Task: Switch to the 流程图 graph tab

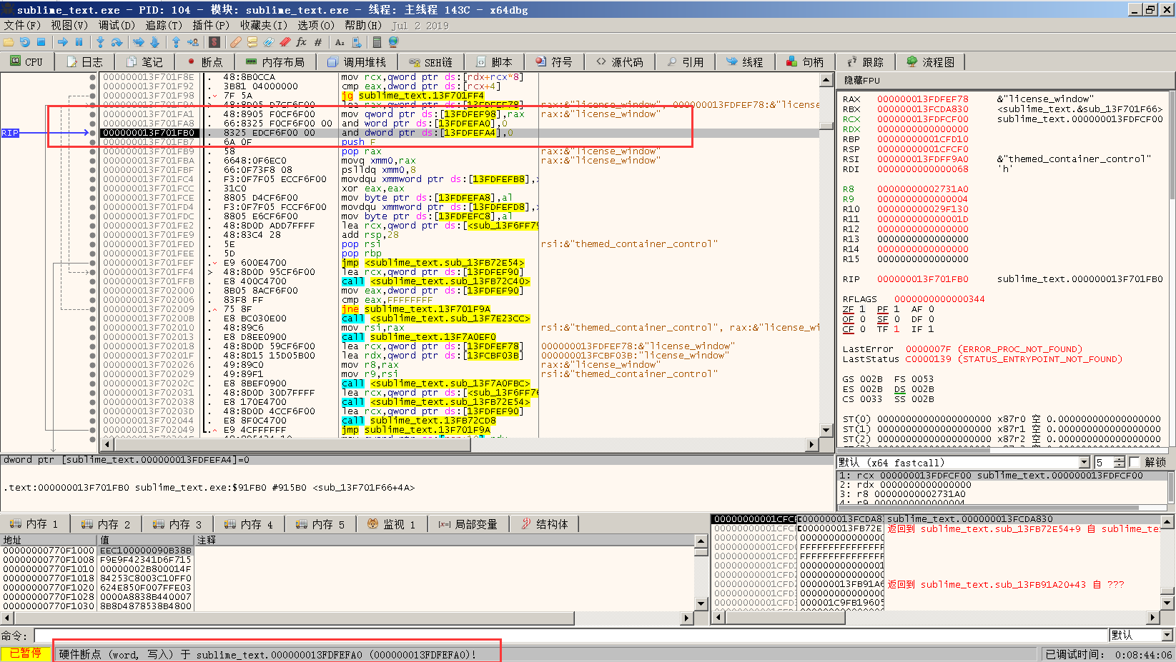Action: pyautogui.click(x=930, y=62)
